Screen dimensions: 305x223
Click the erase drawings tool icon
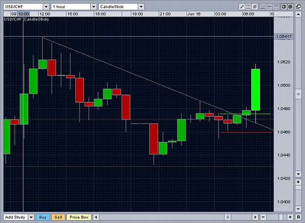pos(255,7)
